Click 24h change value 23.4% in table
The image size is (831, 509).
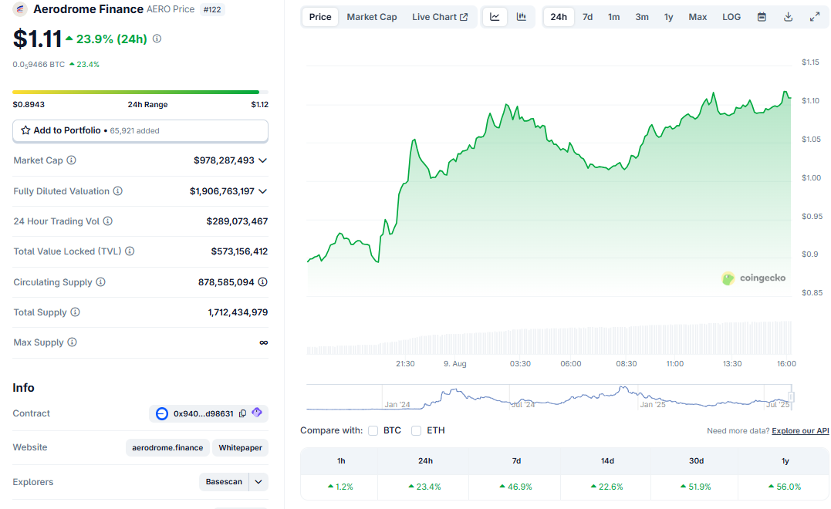point(424,487)
